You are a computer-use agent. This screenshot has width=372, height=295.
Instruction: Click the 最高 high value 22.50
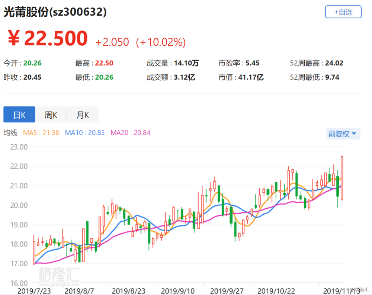tap(104, 63)
